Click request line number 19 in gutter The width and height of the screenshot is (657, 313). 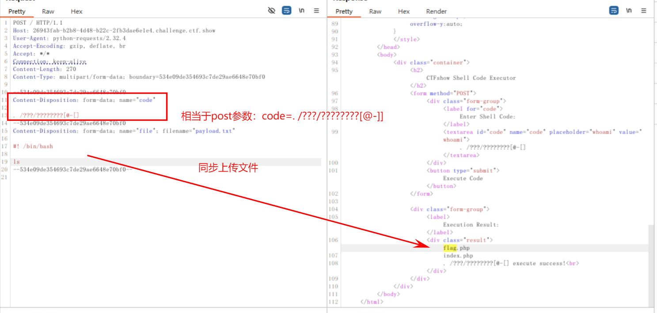pyautogui.click(x=4, y=162)
